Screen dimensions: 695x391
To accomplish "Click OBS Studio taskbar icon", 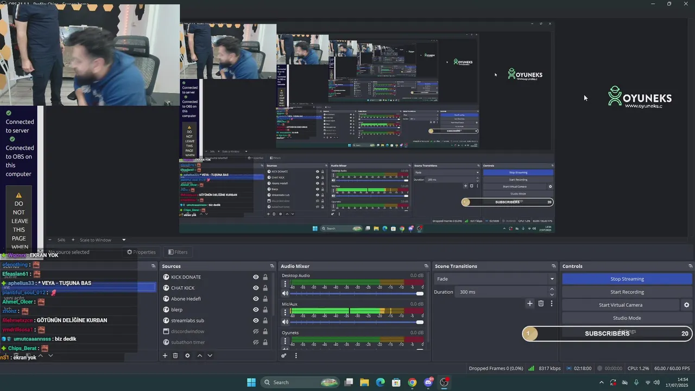I will coord(444,382).
